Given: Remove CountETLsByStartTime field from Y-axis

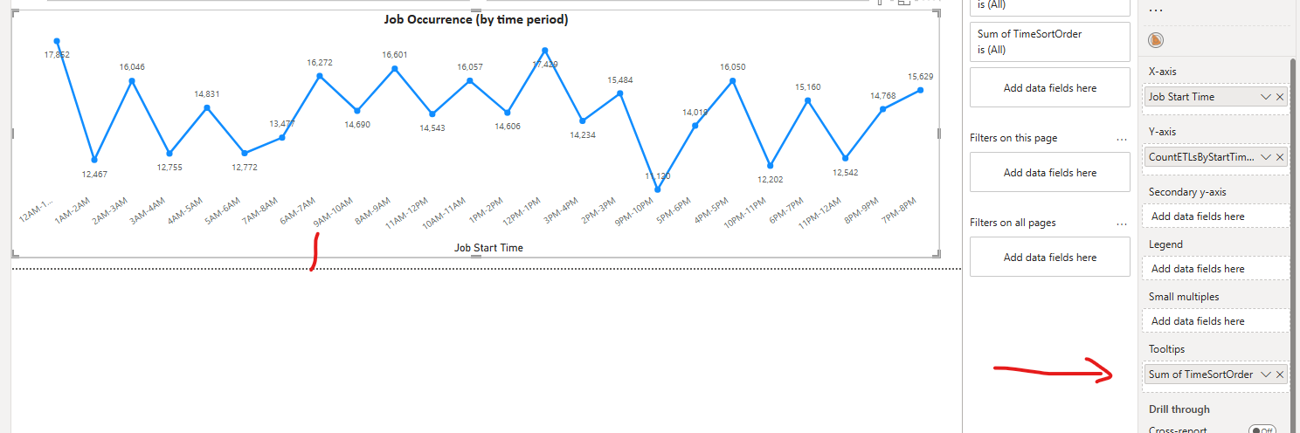Looking at the screenshot, I should 1280,157.
